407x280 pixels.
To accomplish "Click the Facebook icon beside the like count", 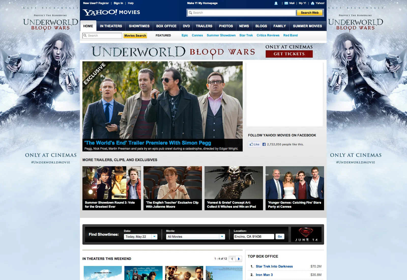I will 264,144.
